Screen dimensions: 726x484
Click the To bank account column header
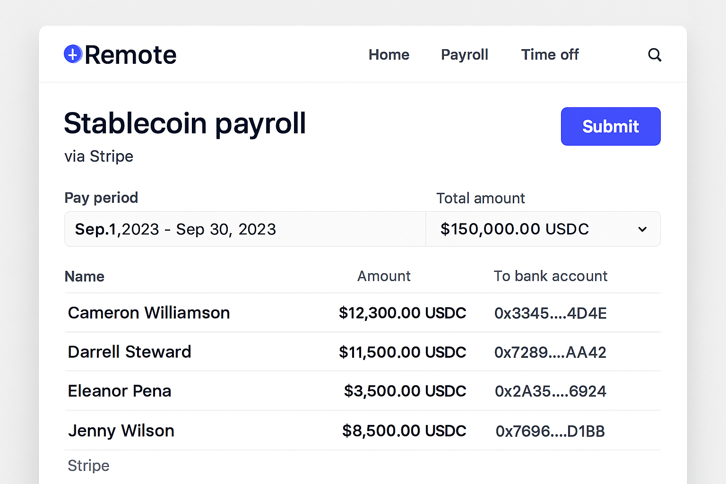pos(550,277)
